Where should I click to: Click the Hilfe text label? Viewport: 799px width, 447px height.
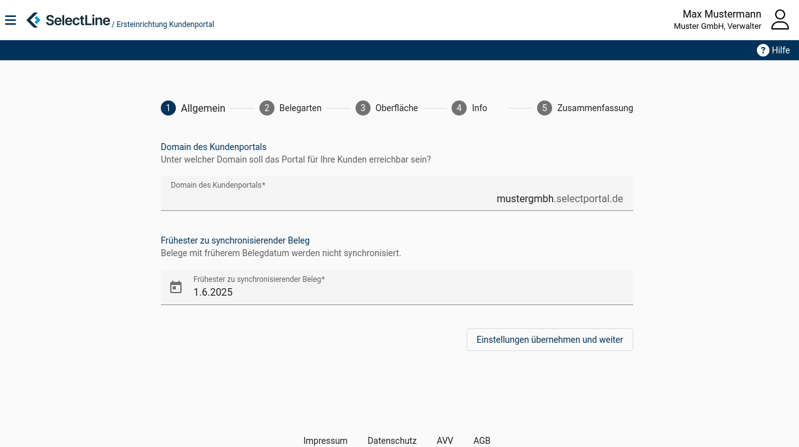tap(781, 50)
